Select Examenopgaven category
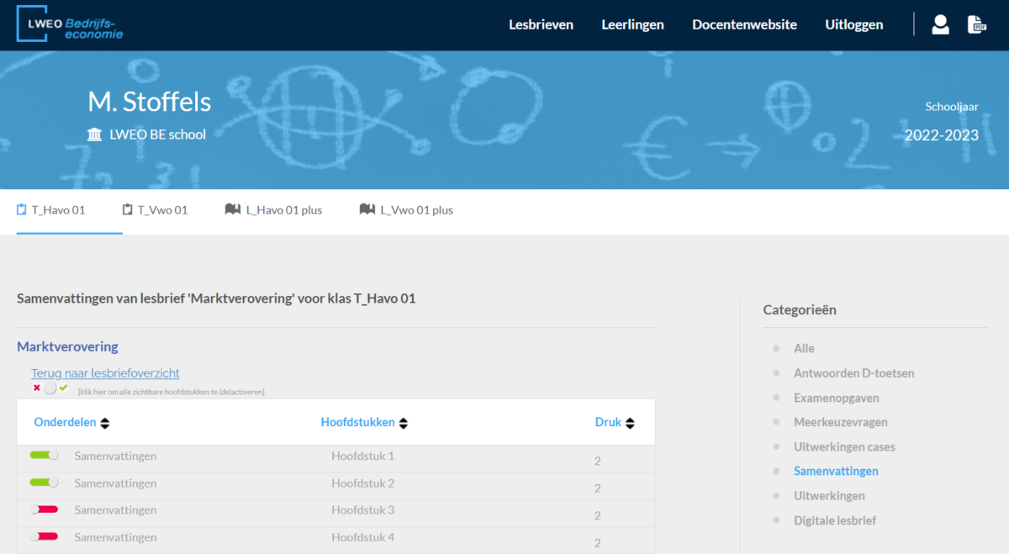Image resolution: width=1009 pixels, height=554 pixels. pyautogui.click(x=836, y=398)
